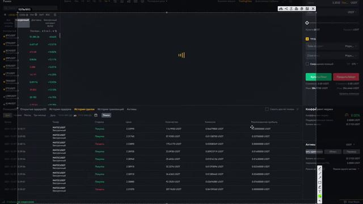Open the green color picker swatch
The image size is (363, 204).
pos(320,197)
